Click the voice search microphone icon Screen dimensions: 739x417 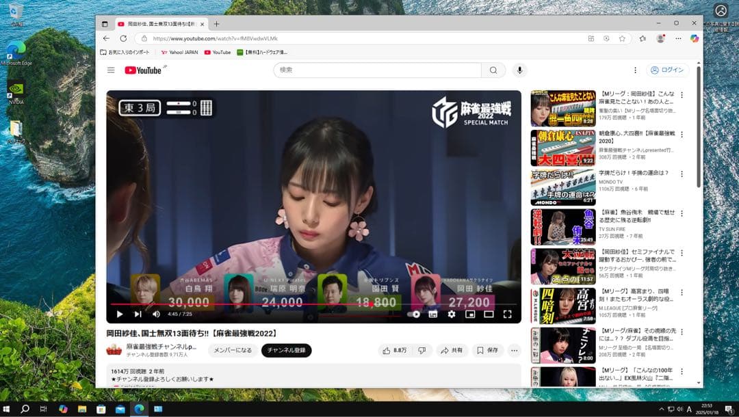coord(520,70)
